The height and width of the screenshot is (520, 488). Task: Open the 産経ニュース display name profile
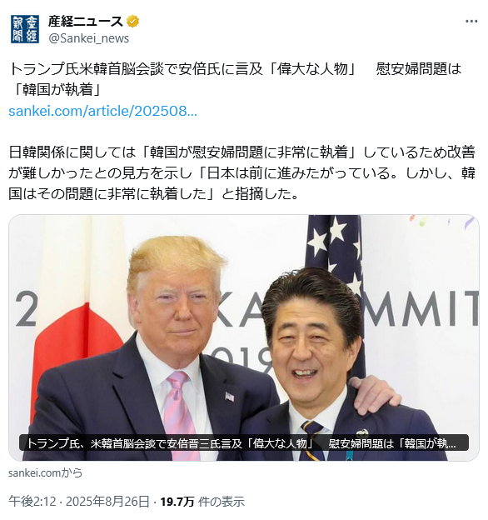tap(86, 22)
